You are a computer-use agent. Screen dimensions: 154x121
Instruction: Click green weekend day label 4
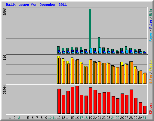[x=23, y=118]
